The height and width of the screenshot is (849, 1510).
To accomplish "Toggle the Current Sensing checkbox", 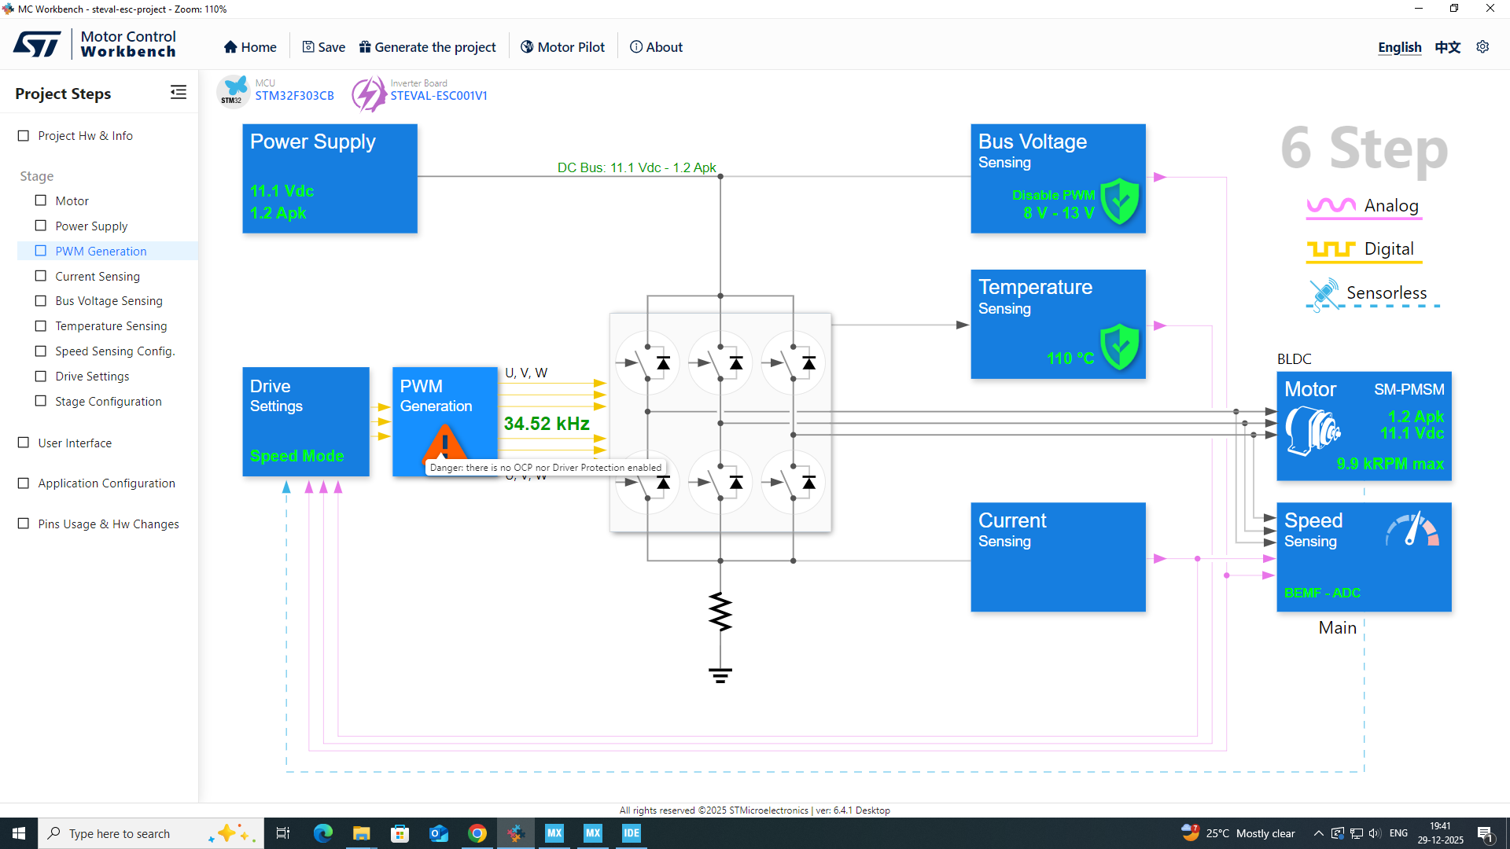I will pyautogui.click(x=41, y=276).
